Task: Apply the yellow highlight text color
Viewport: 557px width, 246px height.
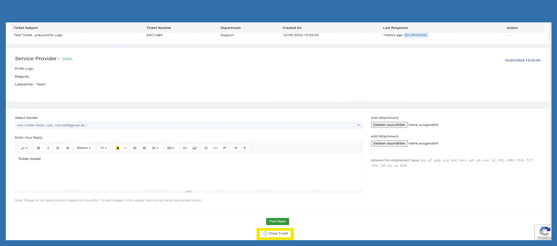Action: (x=117, y=148)
